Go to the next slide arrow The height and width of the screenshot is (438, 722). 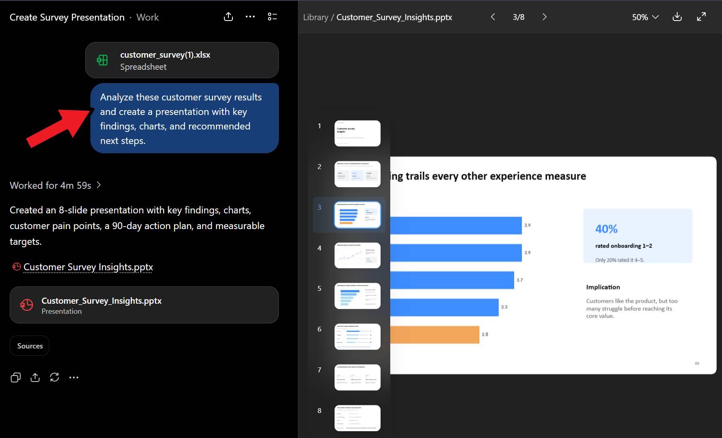(x=544, y=17)
